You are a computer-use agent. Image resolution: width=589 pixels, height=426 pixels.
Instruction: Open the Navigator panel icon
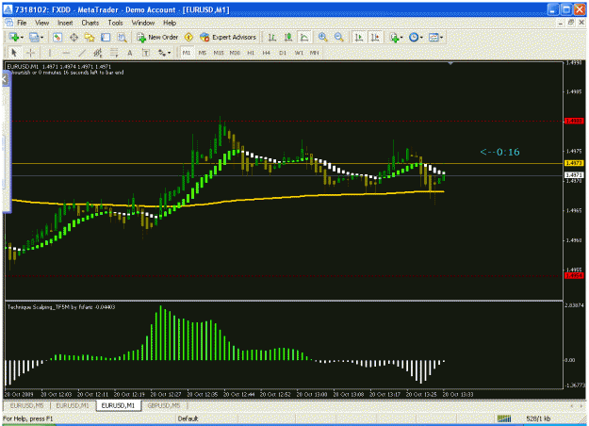[90, 37]
